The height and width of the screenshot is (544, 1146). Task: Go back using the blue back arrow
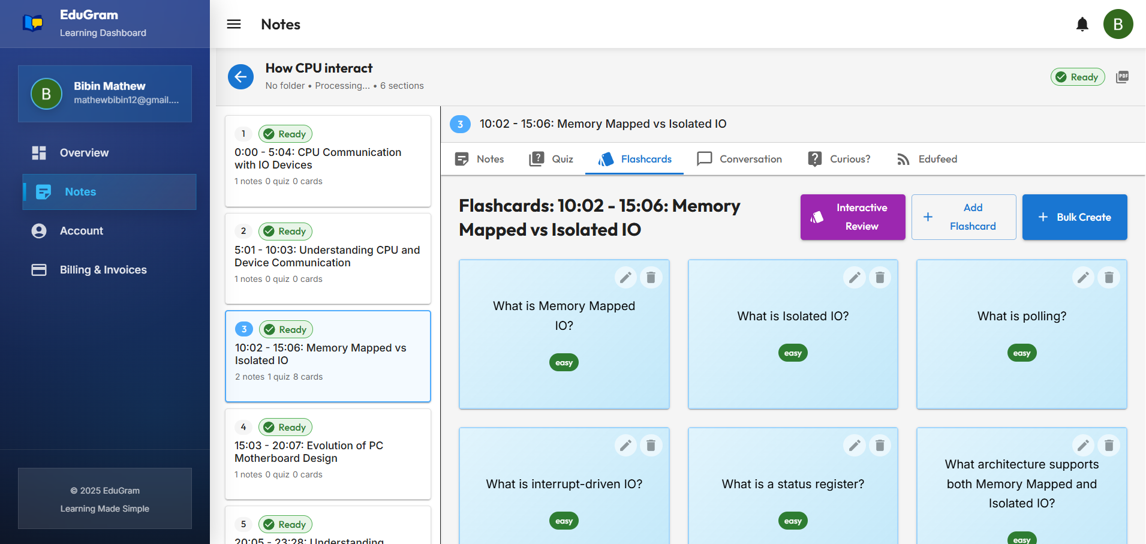tap(240, 76)
